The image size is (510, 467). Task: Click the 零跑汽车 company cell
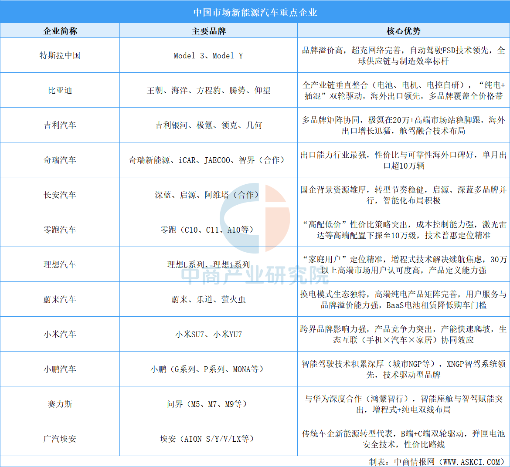[x=60, y=230]
